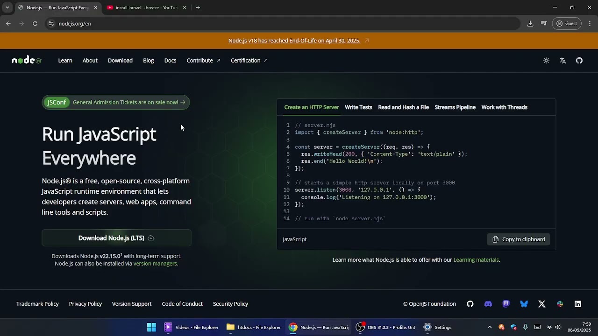Viewport: 598px width, 336px height.
Task: Open a new tab with plus icon
Action: pos(198,7)
